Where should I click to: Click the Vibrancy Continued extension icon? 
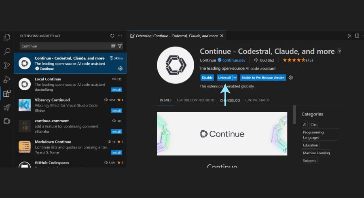pos(25,105)
